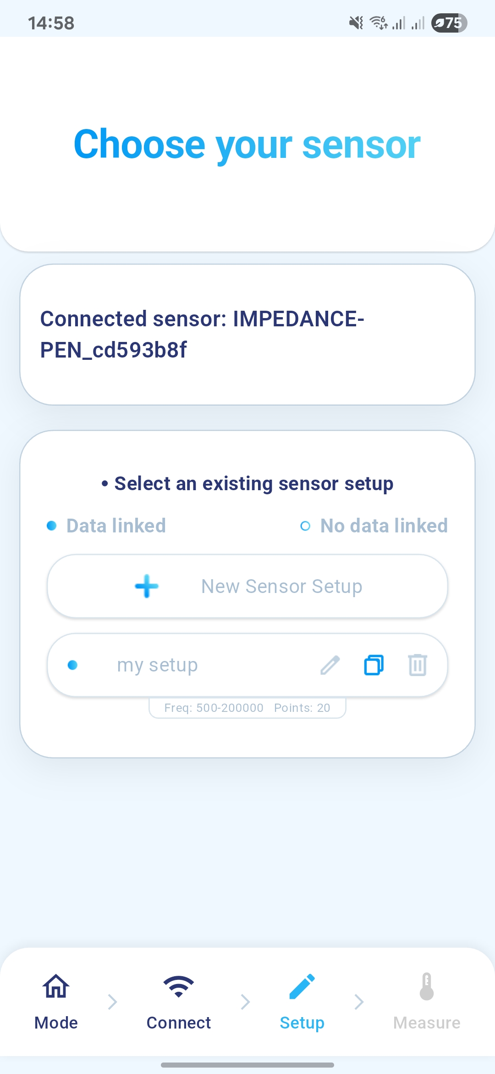Select the my setup entry name

pos(157,665)
